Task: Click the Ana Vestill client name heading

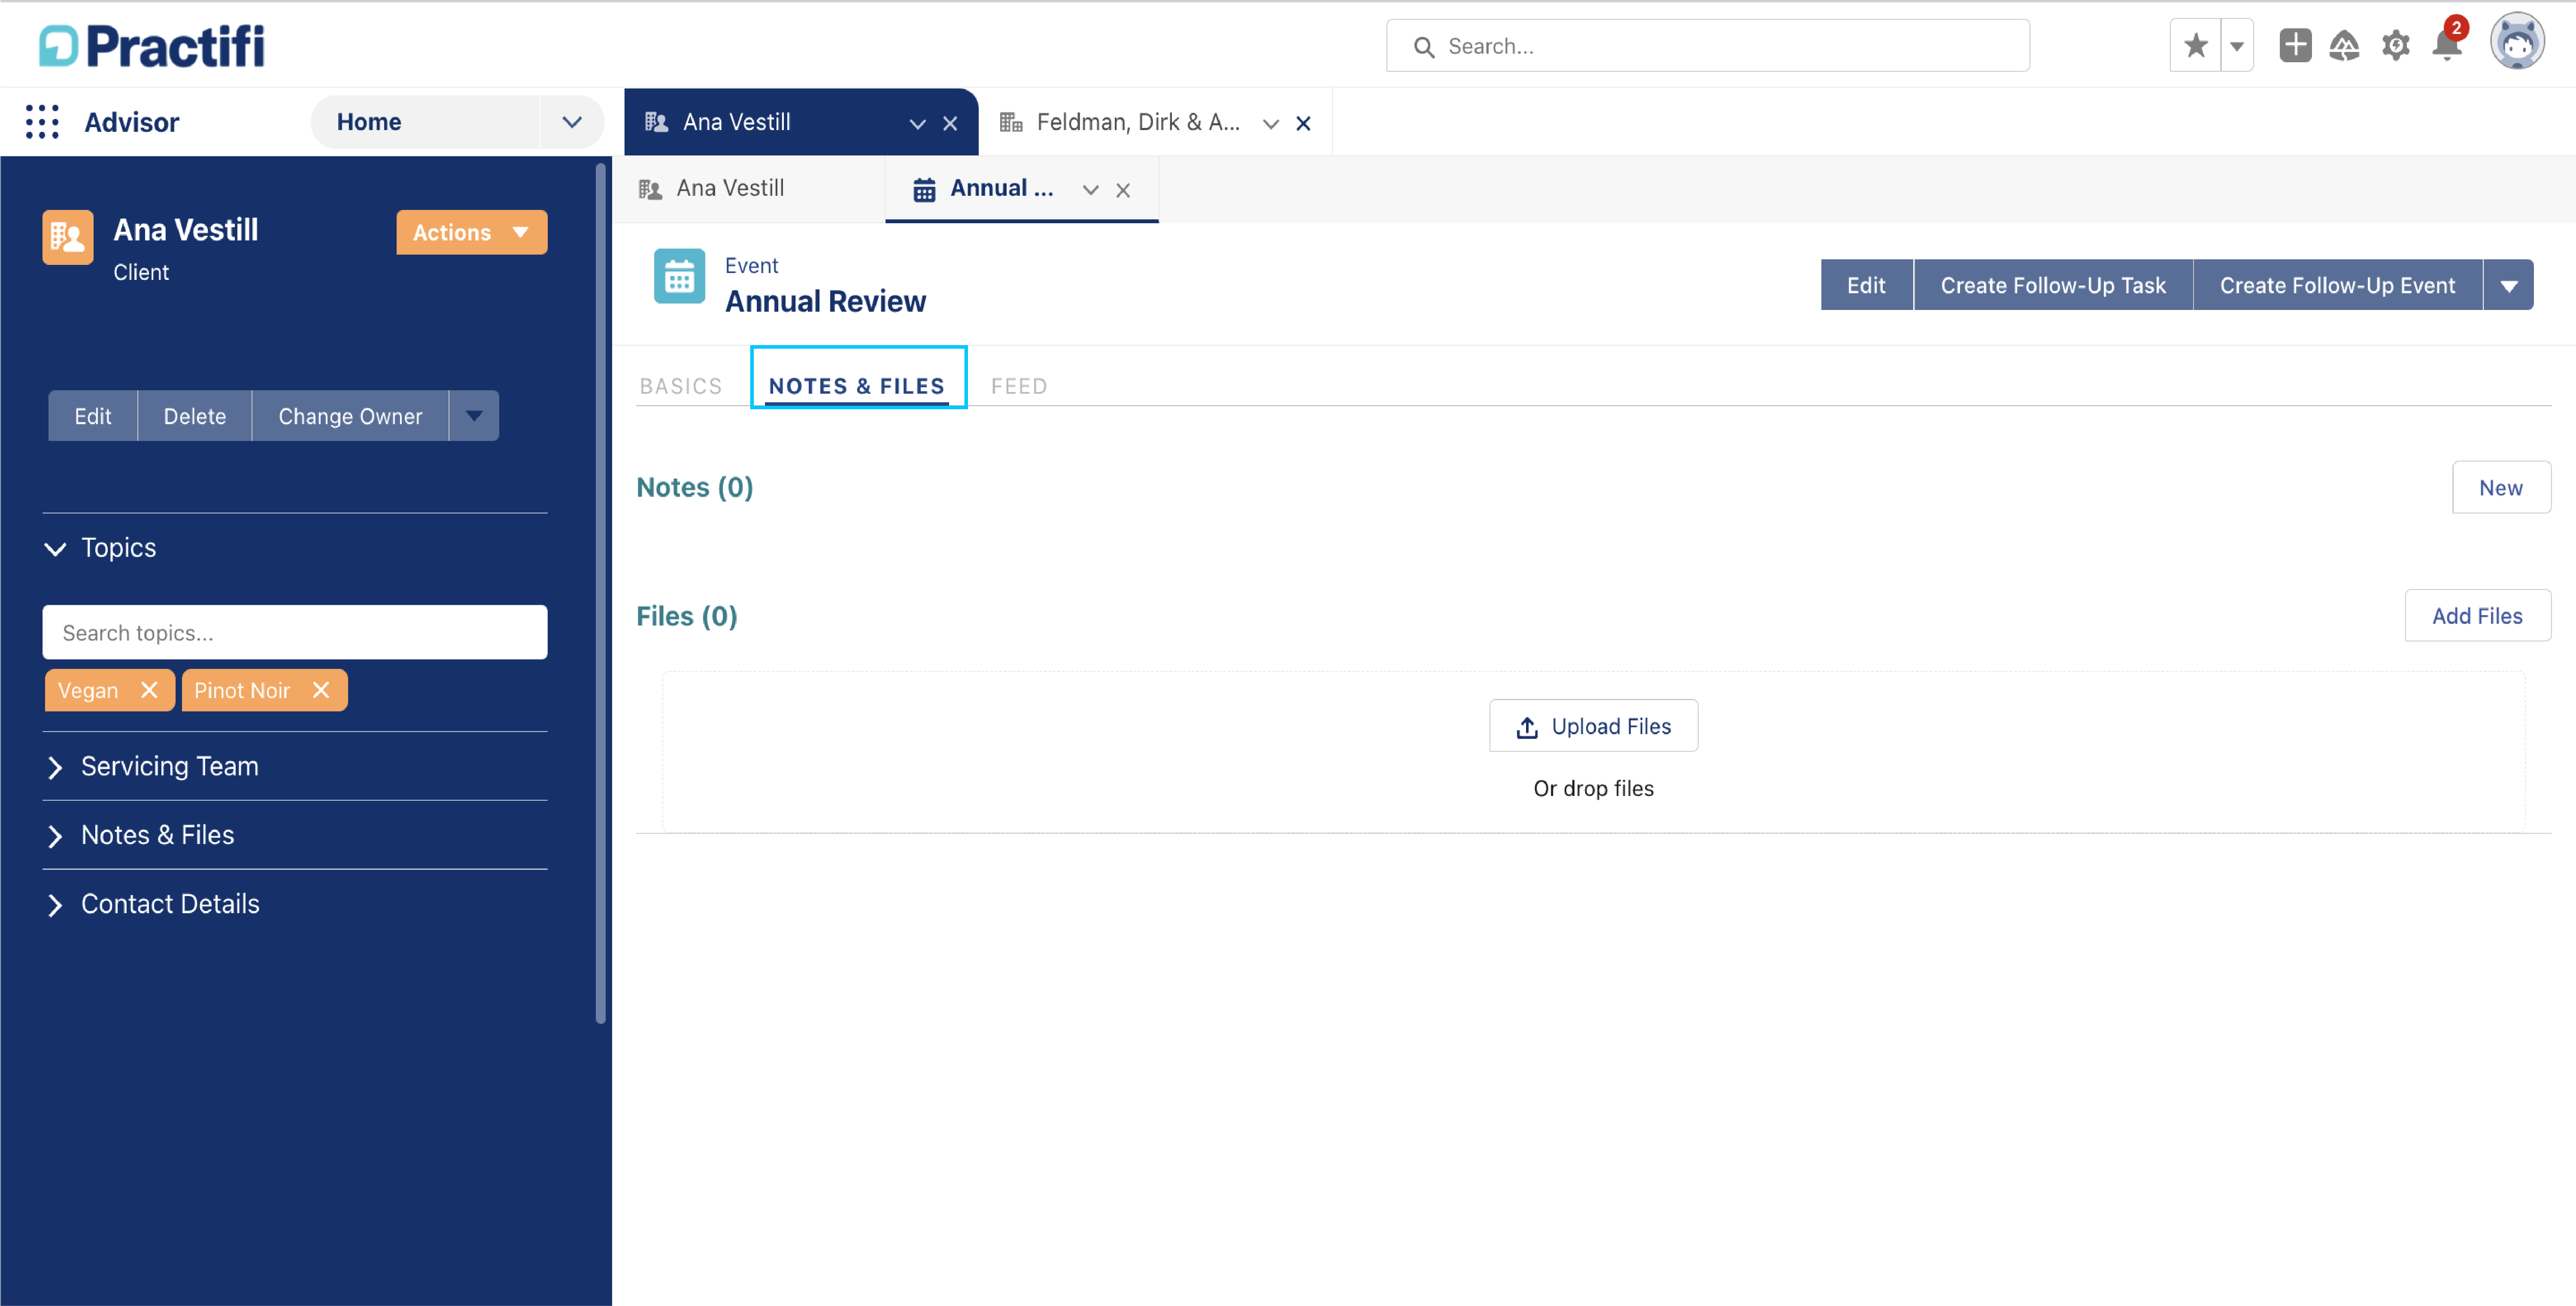Action: coord(186,230)
